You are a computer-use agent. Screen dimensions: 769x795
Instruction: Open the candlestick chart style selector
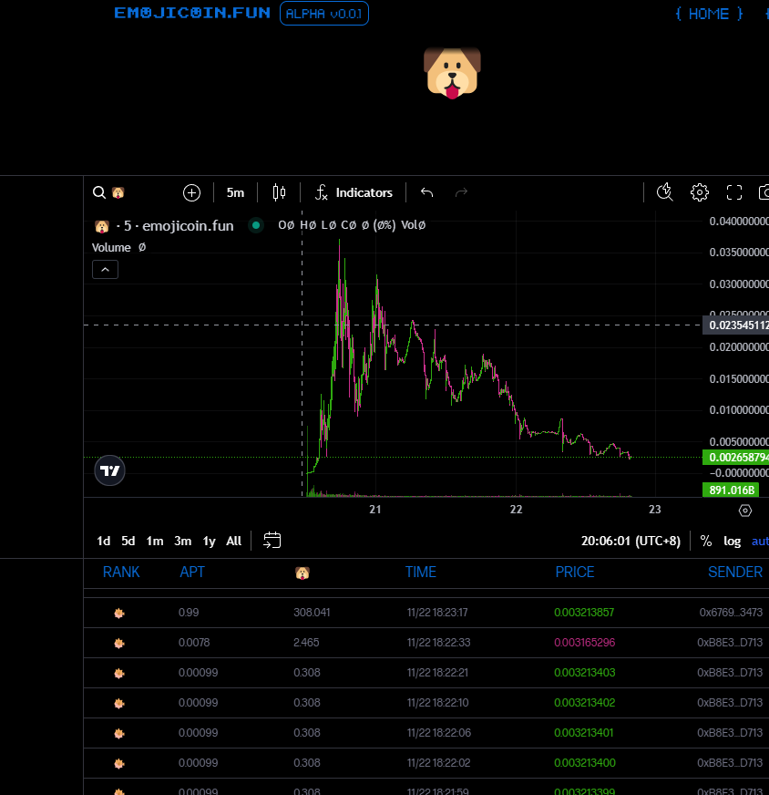click(x=279, y=192)
